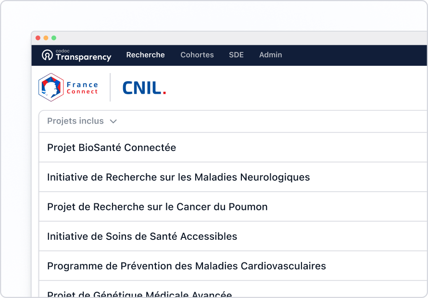The height and width of the screenshot is (298, 428).
Task: Select Initiative de Recherche sur les Maladies Neurologiques
Action: pos(178,177)
